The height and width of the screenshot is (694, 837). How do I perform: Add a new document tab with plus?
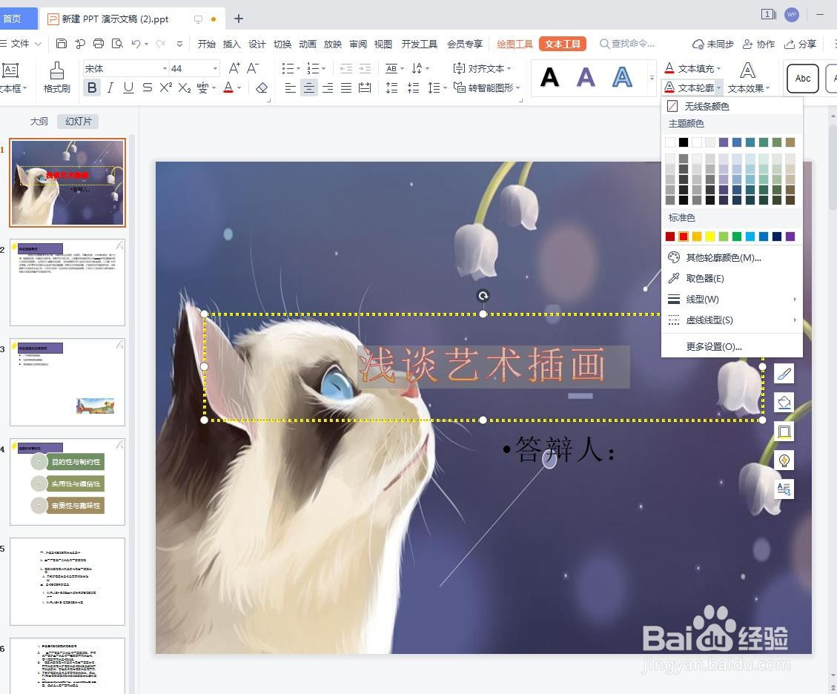pyautogui.click(x=239, y=19)
